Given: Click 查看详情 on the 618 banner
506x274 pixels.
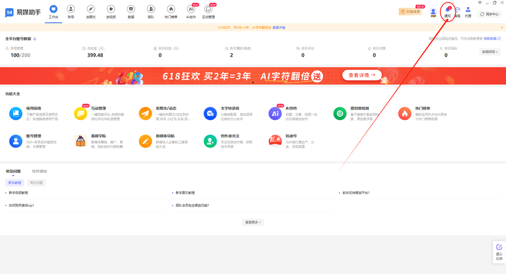Looking at the screenshot, I should (x=362, y=75).
